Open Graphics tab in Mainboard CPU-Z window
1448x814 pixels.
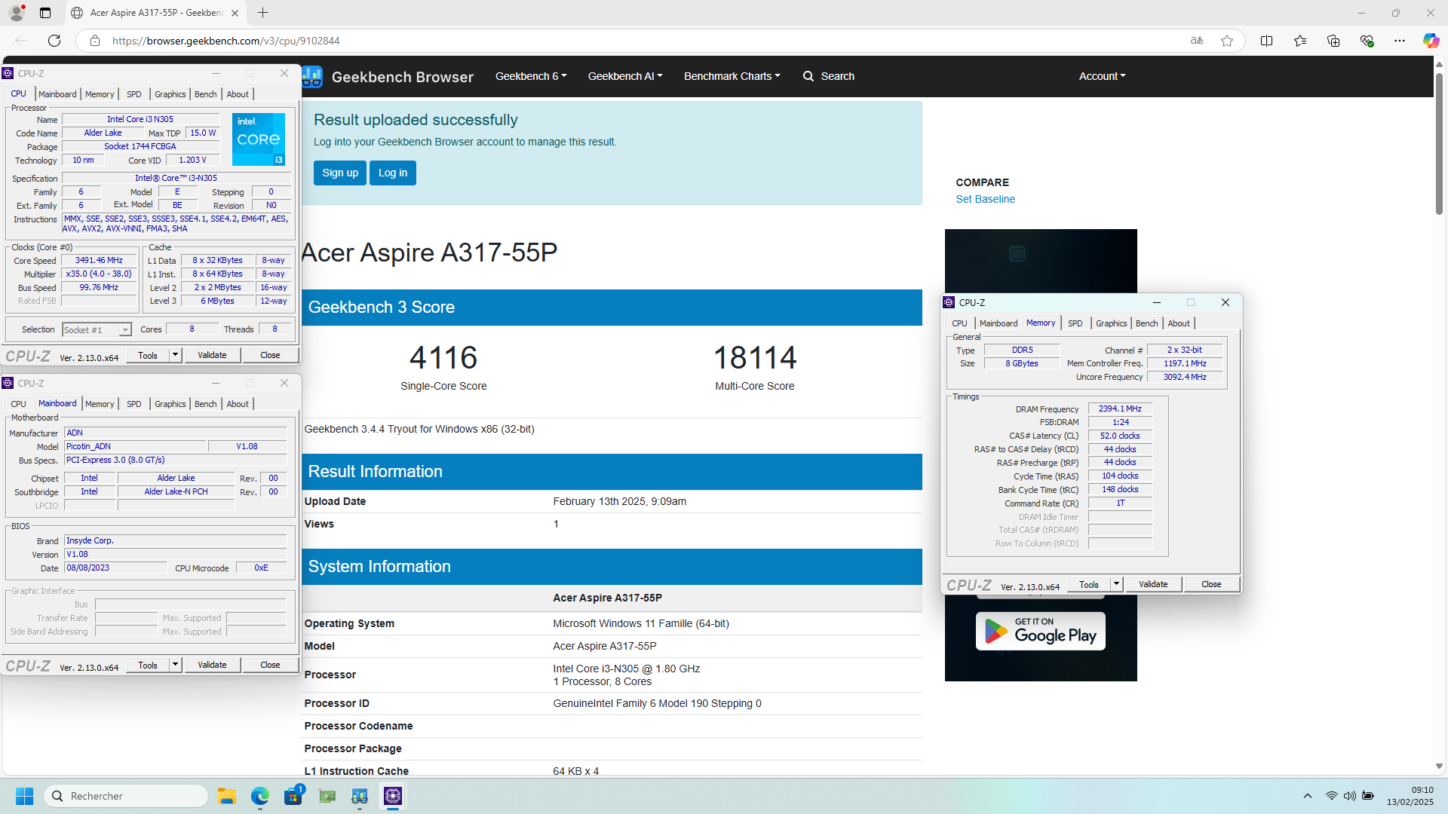click(170, 404)
